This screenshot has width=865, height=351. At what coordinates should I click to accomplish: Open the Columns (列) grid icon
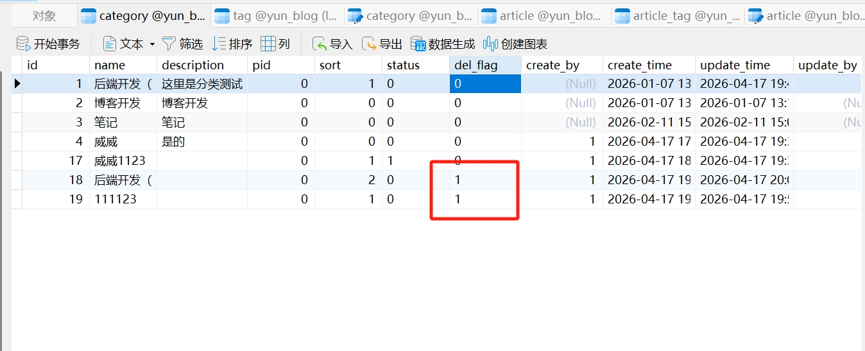tap(268, 44)
